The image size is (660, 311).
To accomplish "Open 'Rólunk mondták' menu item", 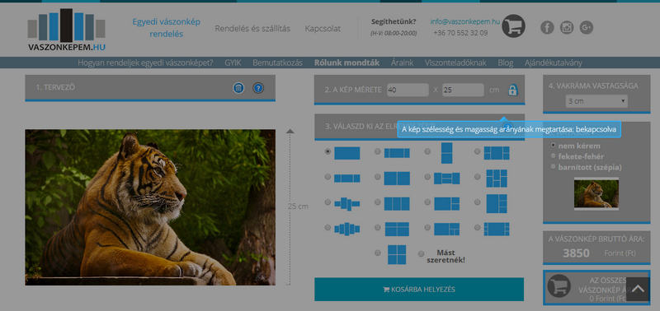I will point(346,63).
